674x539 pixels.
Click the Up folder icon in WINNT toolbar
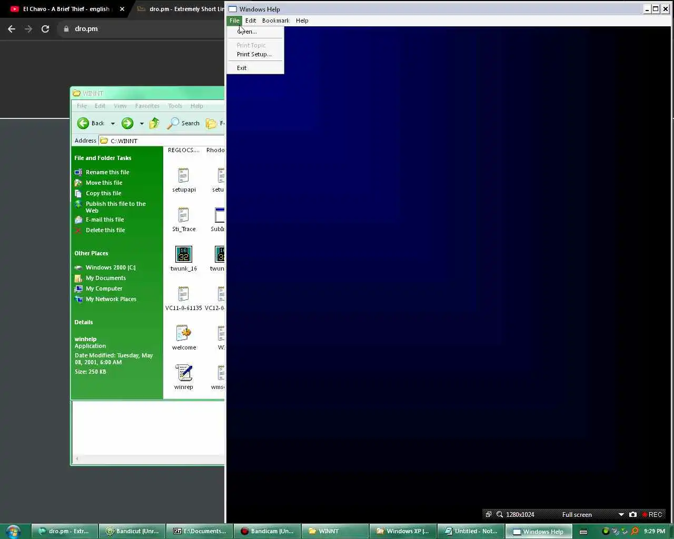(x=154, y=123)
